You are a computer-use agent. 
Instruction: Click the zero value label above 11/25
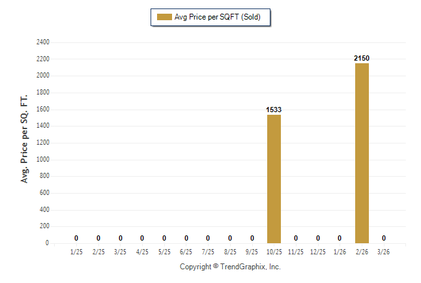pos(296,238)
